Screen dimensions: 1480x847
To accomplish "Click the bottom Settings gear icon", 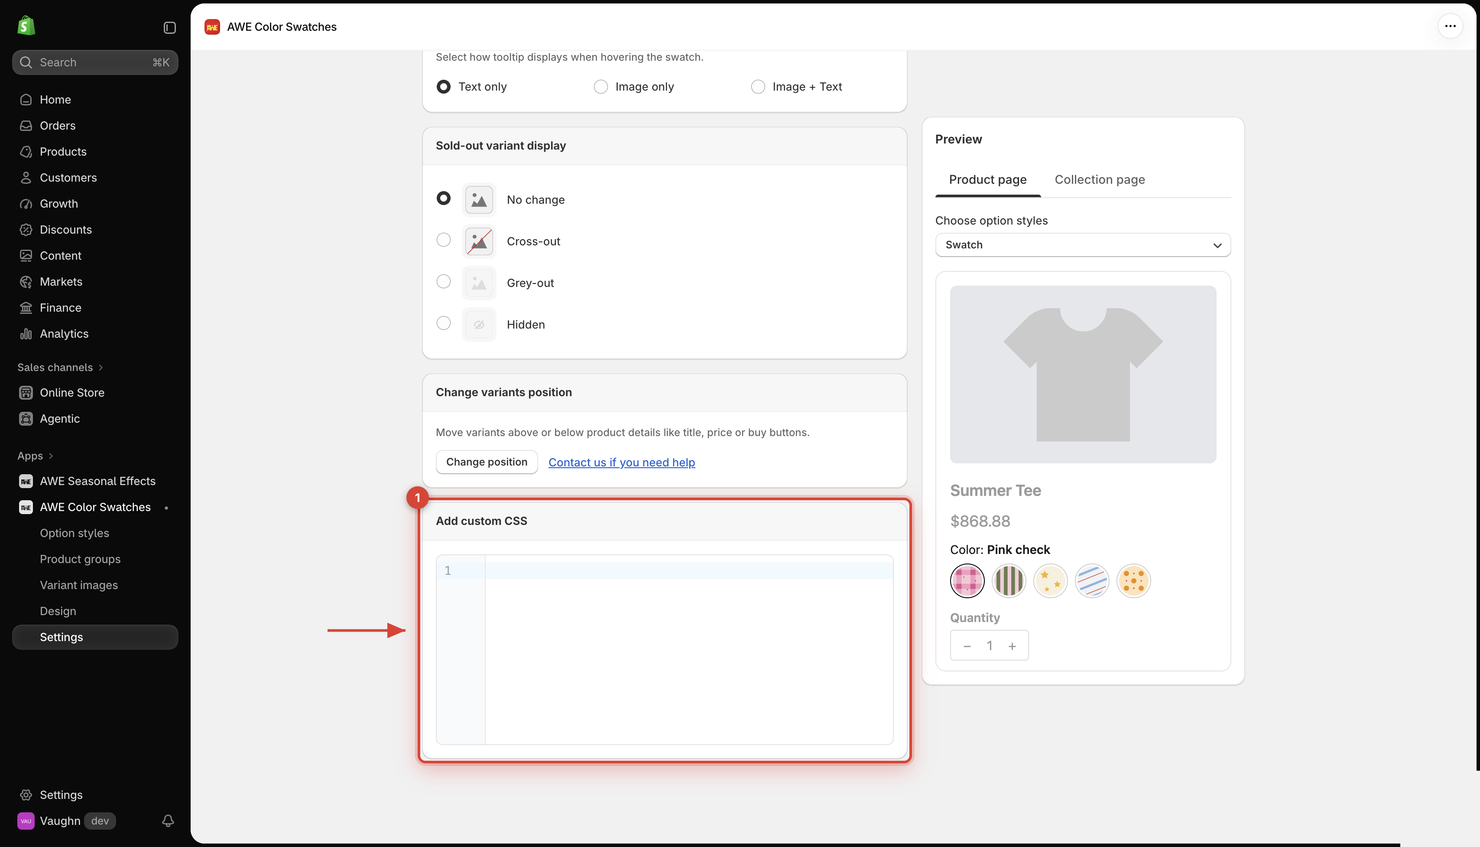I will [x=26, y=795].
